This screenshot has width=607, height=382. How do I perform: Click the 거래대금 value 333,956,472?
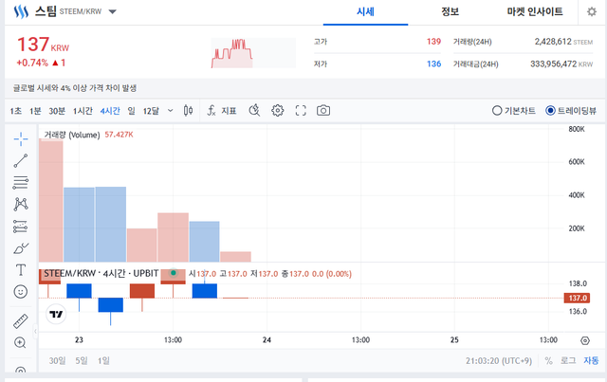click(x=554, y=64)
